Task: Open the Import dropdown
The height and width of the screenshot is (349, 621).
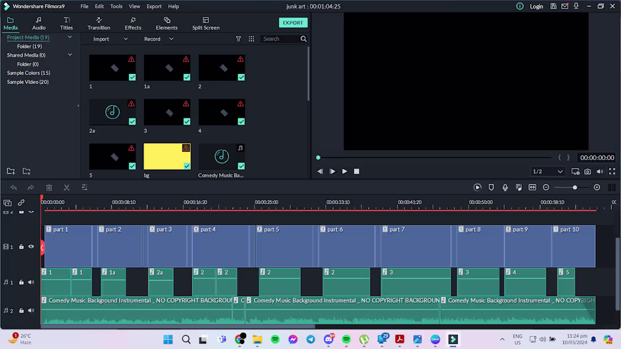Action: click(x=110, y=39)
